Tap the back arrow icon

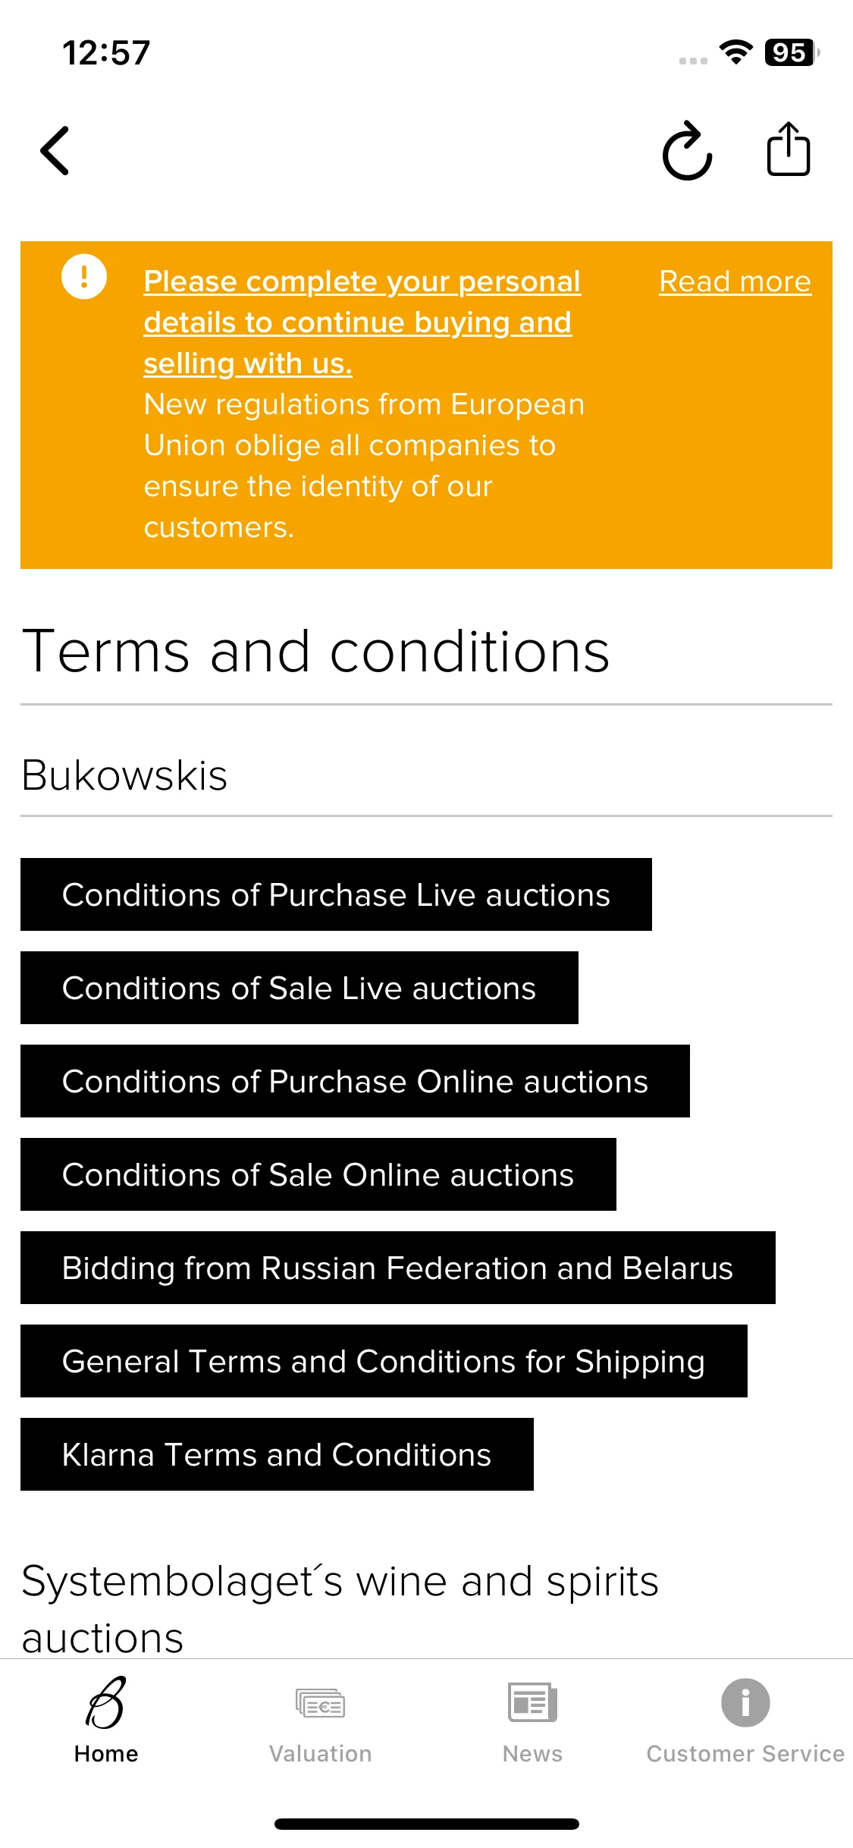[x=55, y=151]
